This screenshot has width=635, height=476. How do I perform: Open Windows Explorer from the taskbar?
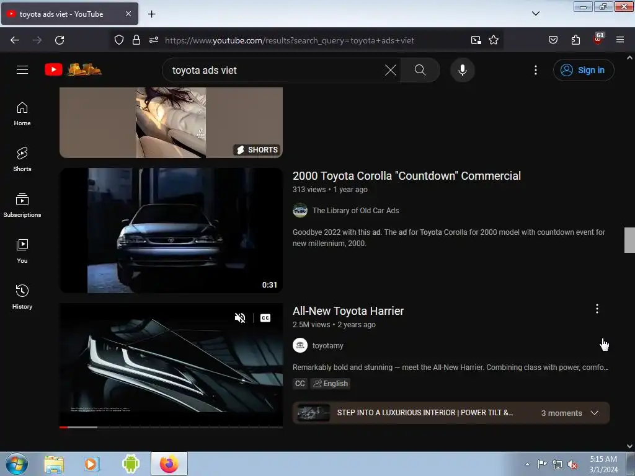coord(54,464)
